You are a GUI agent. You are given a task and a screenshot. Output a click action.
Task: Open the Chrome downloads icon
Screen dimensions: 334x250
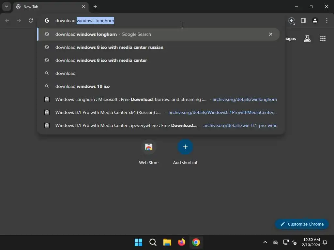point(292,21)
